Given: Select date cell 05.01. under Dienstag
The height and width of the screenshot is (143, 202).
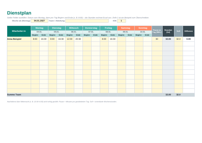Looking at the screenshot, I should coord(57,32).
